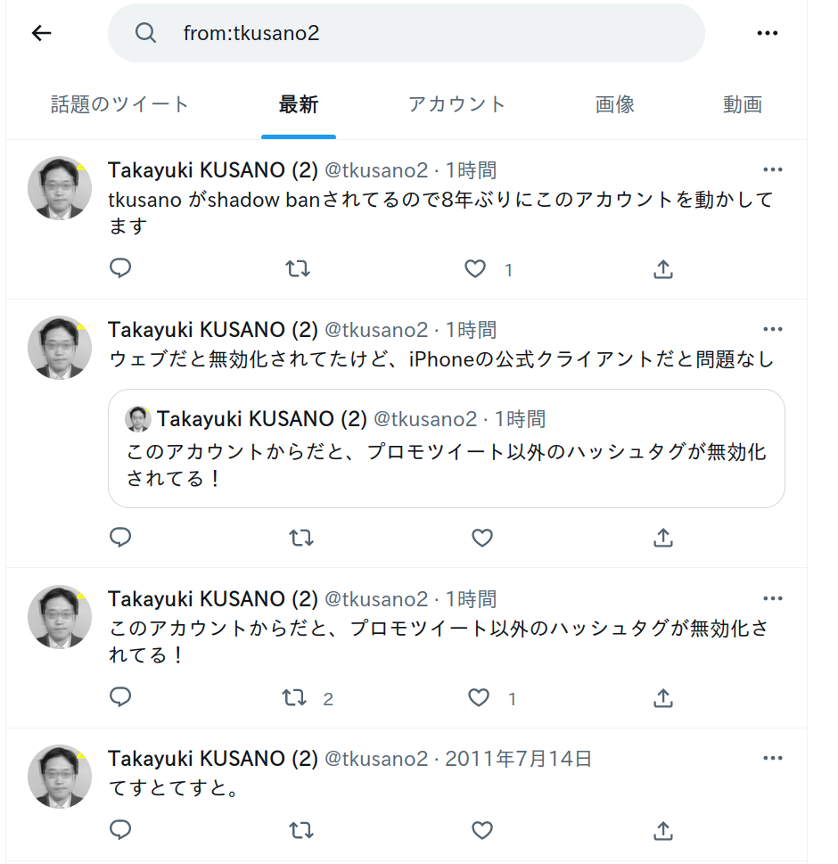Share the shadow ban tweet
Screen dimensions: 838x864
tap(662, 269)
